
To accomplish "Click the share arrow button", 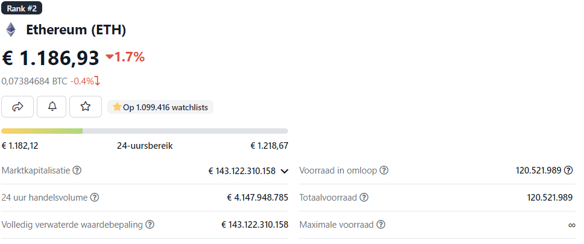I will coord(17,107).
